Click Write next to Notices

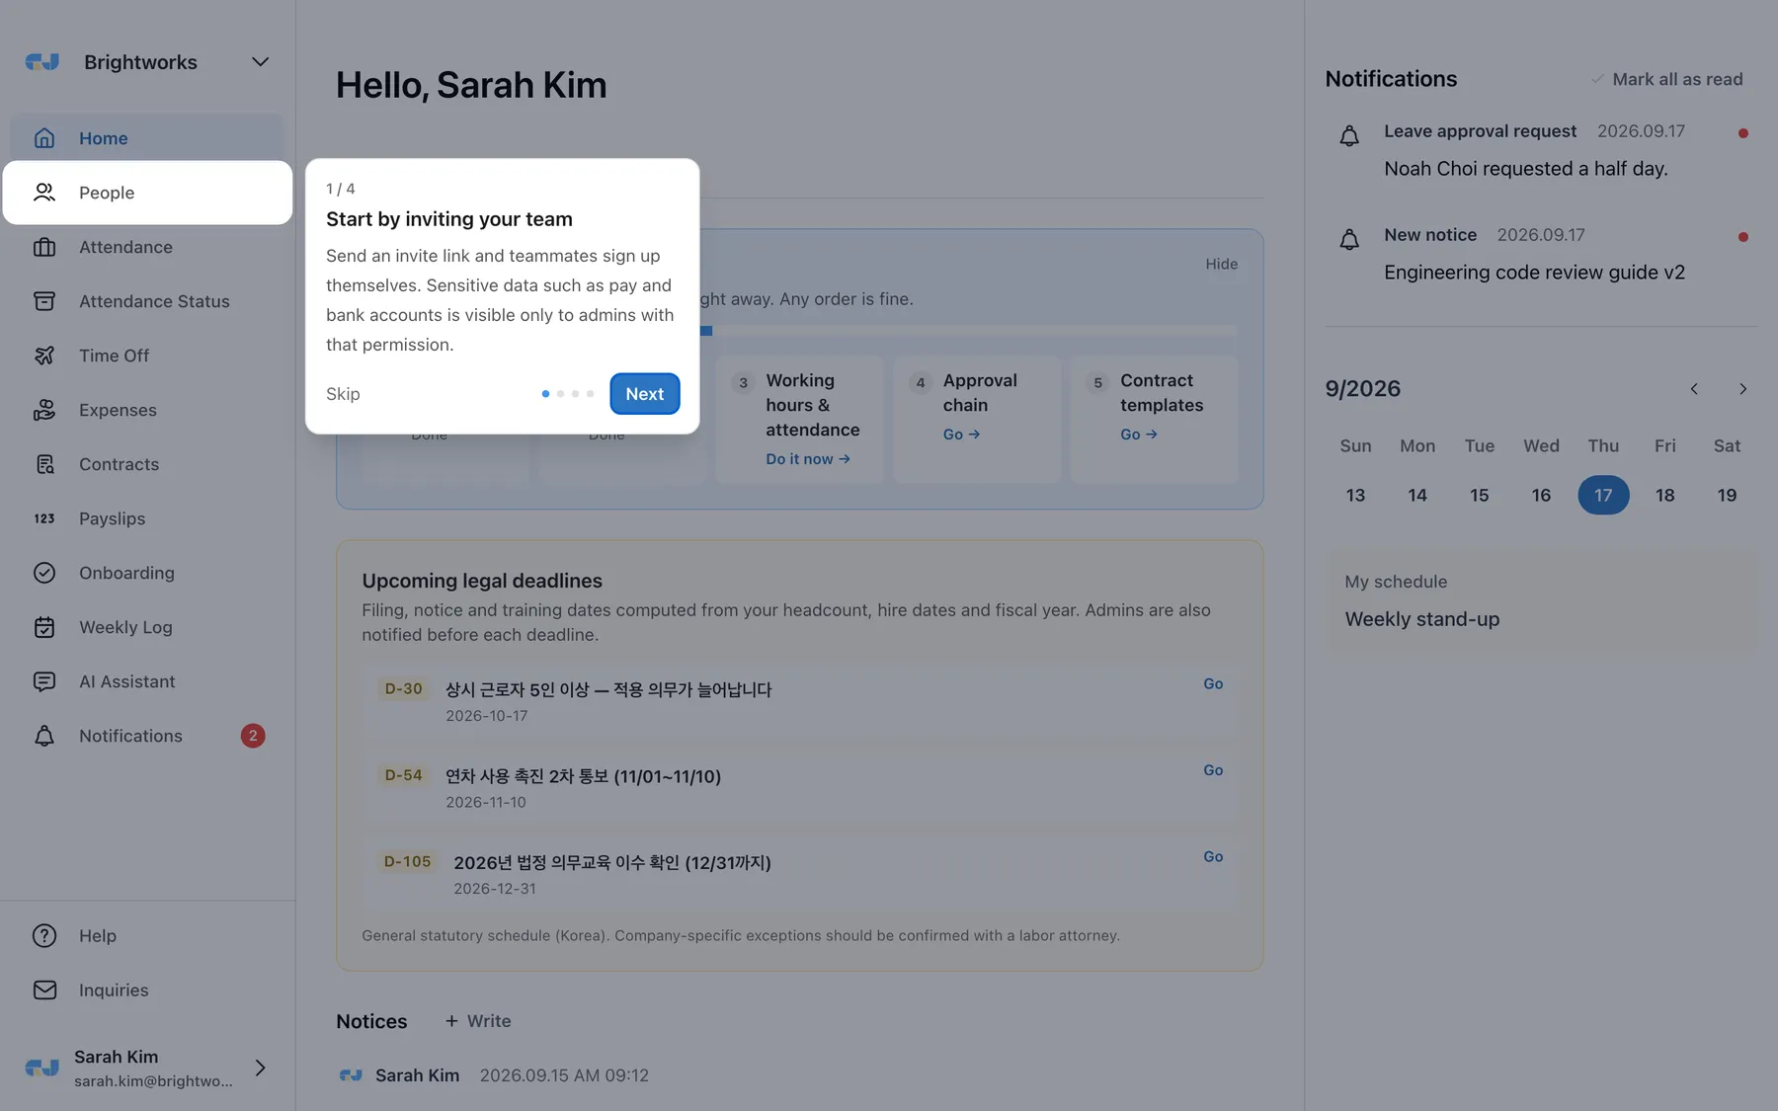(478, 1021)
